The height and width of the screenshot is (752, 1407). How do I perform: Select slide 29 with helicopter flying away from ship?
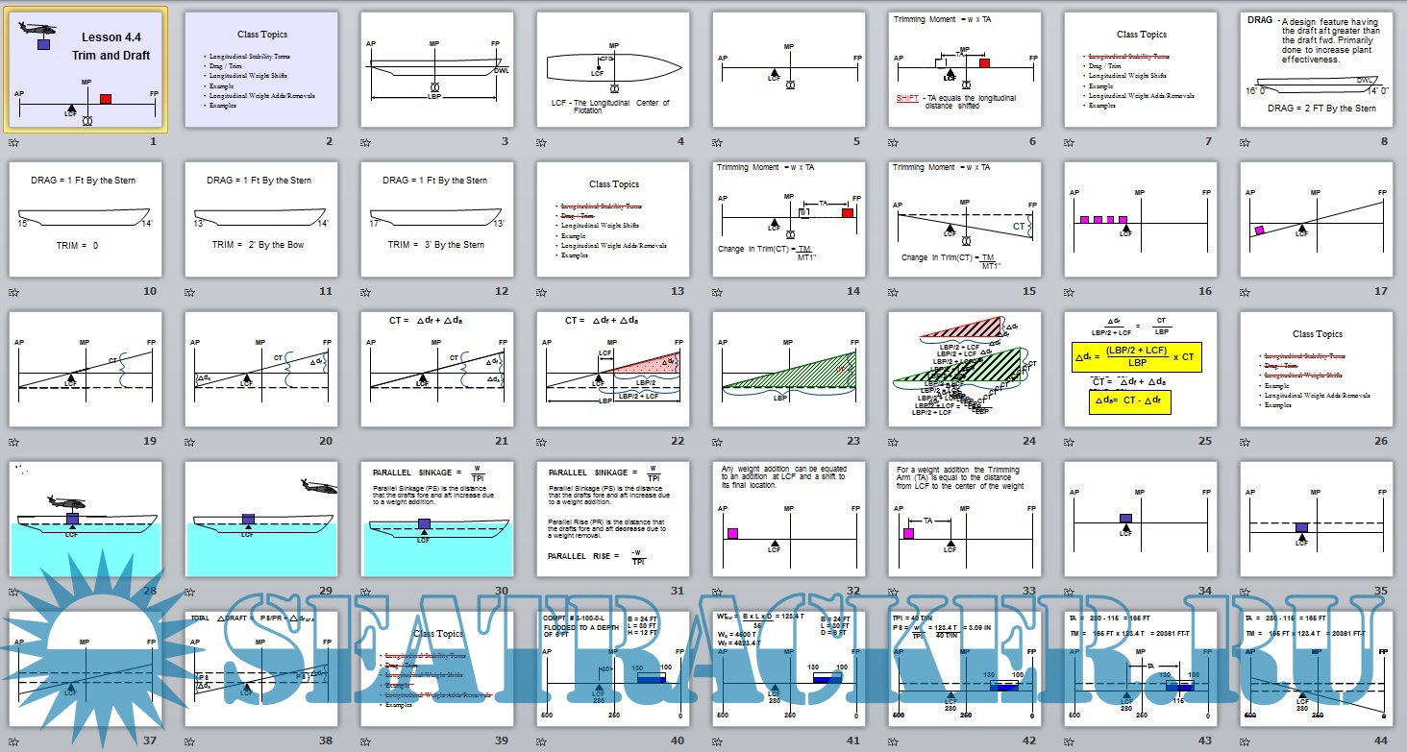point(260,519)
